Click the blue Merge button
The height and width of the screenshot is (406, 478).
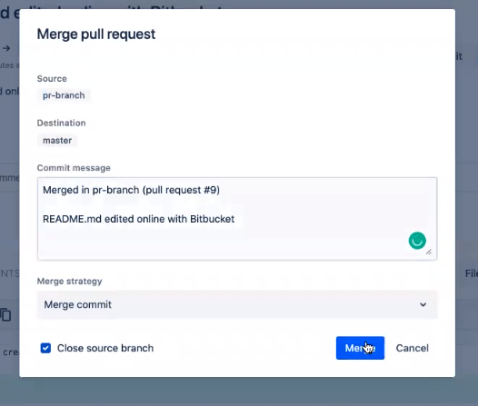click(360, 348)
